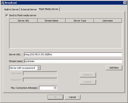This screenshot has width=128, height=103.
Task: Click the Server Type column header
Action: (x=80, y=21)
